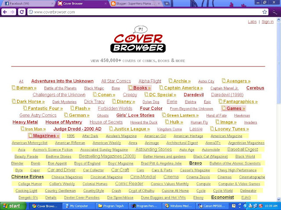Open the Canon MP500 taskbar item
The height and width of the screenshot is (210, 281).
(213, 206)
